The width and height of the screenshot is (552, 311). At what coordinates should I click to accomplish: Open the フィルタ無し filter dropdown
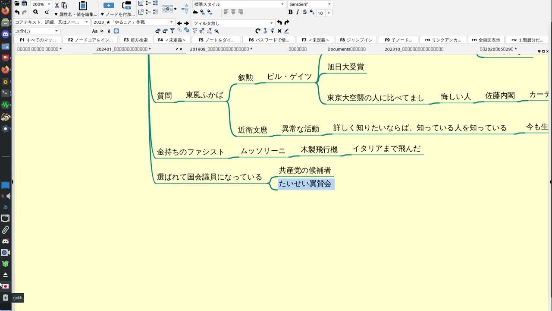click(x=272, y=23)
